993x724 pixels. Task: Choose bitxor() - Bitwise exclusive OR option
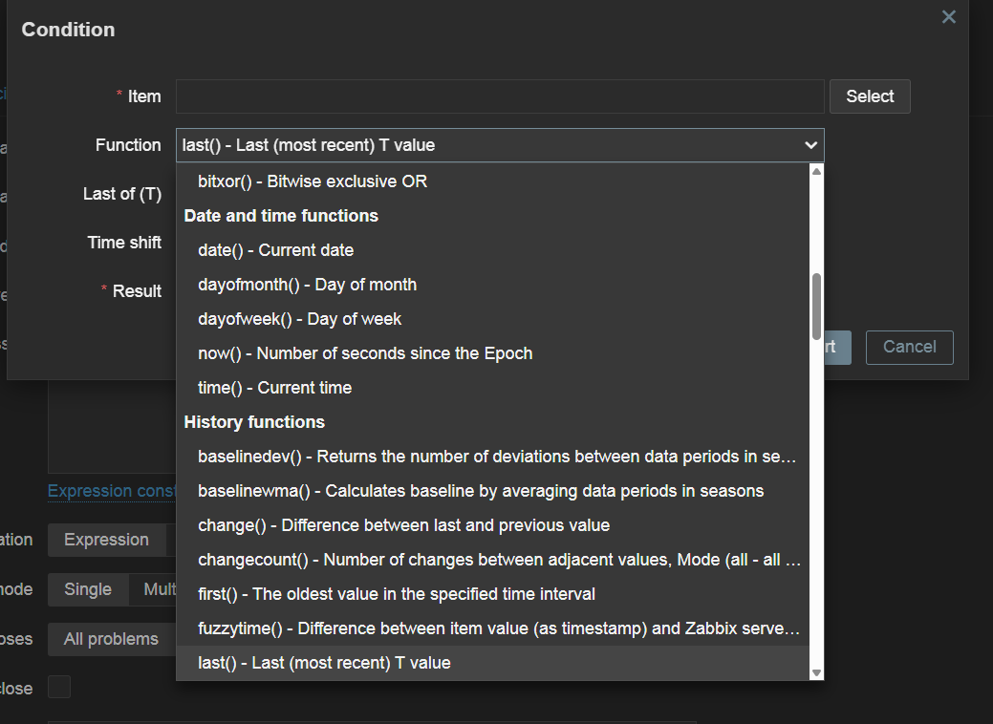coord(493,181)
